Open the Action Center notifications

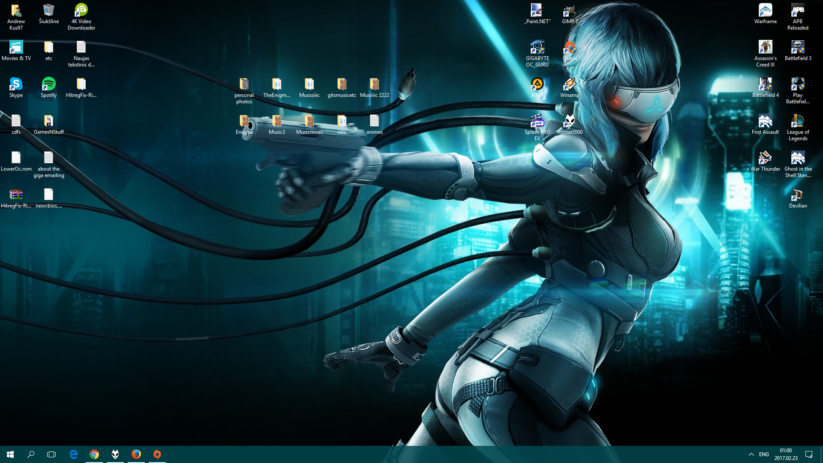[x=809, y=454]
